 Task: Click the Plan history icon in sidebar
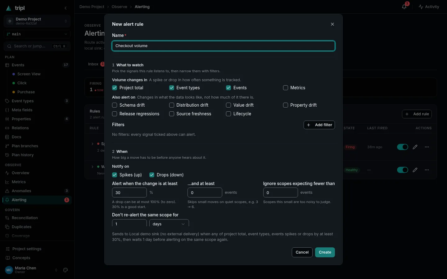pyautogui.click(x=7, y=155)
